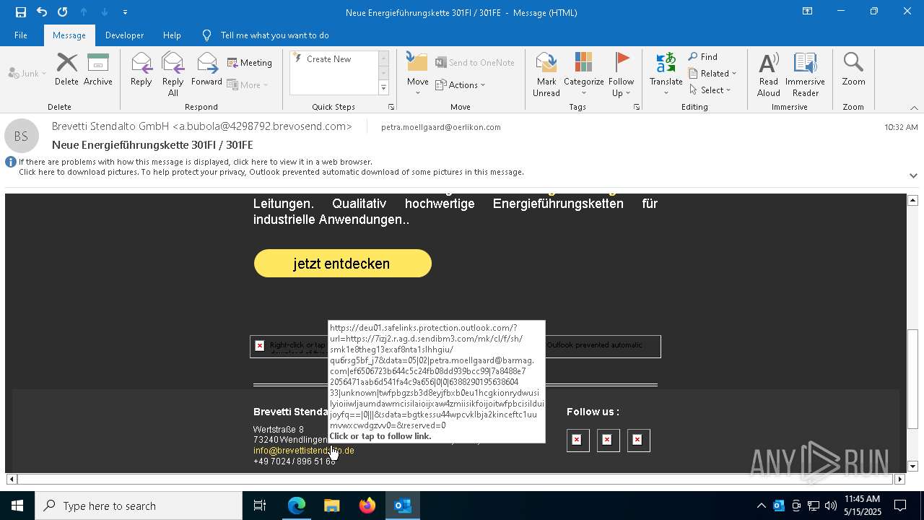
Task: Launch Firefox from taskbar
Action: point(367,506)
